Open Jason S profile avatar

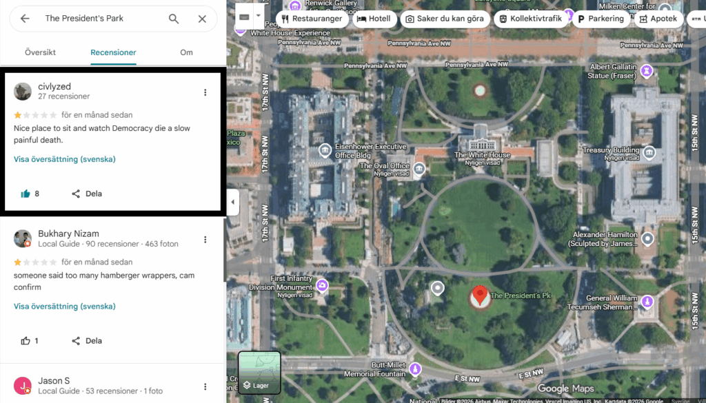(23, 386)
